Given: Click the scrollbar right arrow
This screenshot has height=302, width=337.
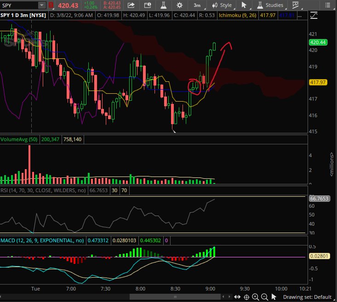Looking at the screenshot, I should [229, 297].
